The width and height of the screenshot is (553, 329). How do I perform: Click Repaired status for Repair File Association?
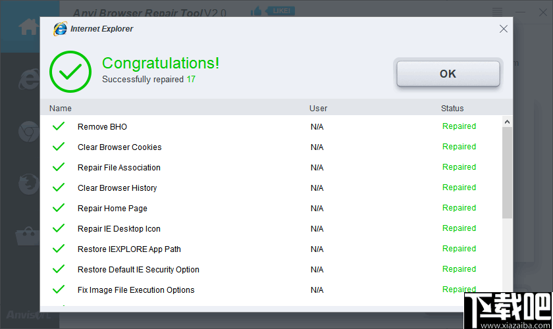point(460,167)
